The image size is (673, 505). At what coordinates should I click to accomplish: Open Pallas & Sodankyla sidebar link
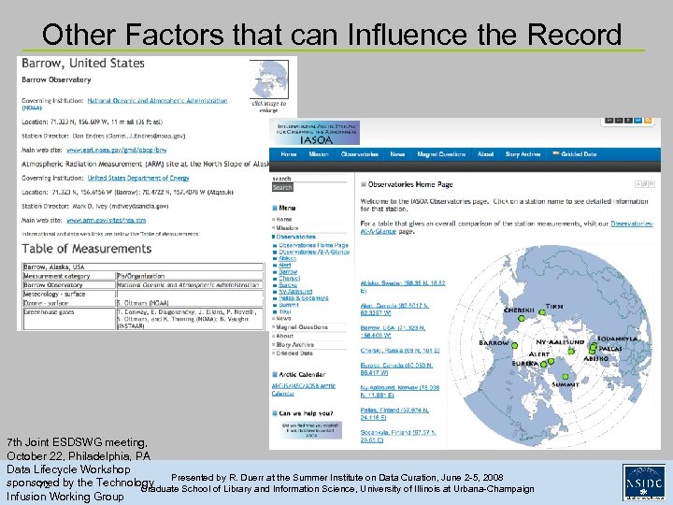304,298
